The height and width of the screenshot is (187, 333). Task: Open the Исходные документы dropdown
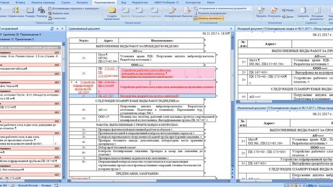(317, 13)
